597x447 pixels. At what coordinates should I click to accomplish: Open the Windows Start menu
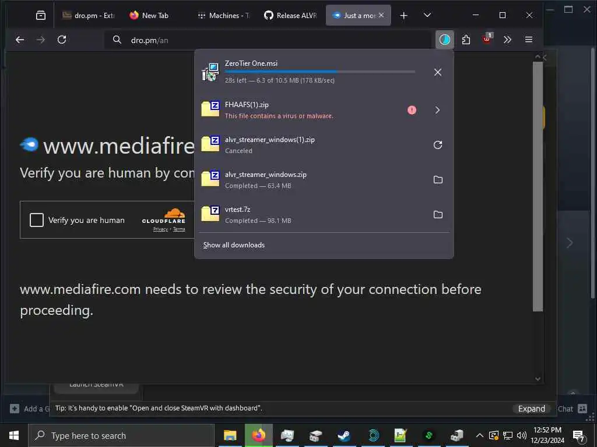14,435
